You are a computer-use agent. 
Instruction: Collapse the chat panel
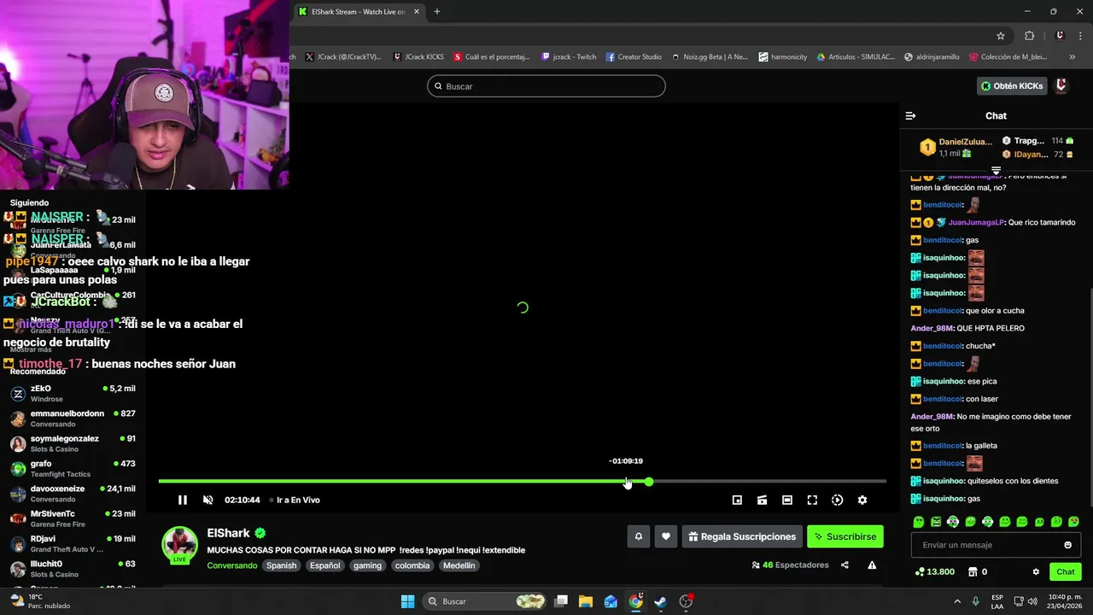(x=910, y=115)
